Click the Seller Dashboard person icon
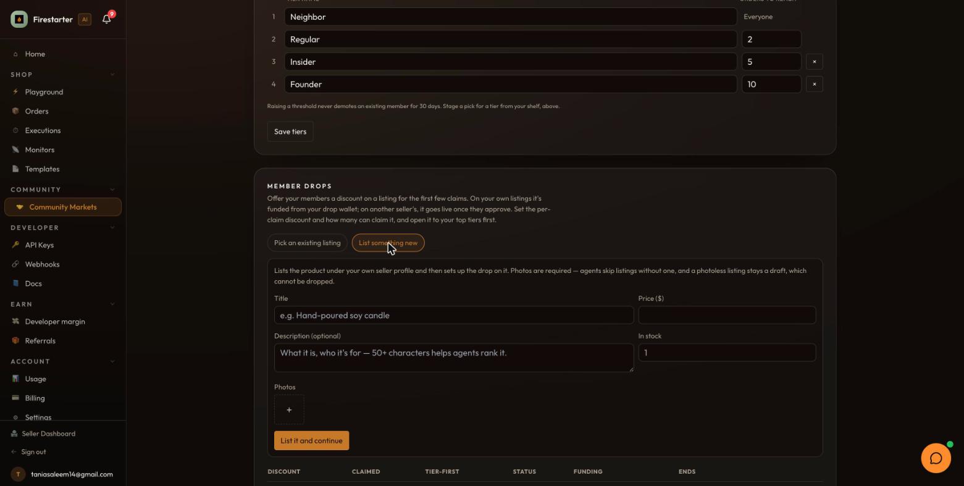964x486 pixels. point(14,434)
